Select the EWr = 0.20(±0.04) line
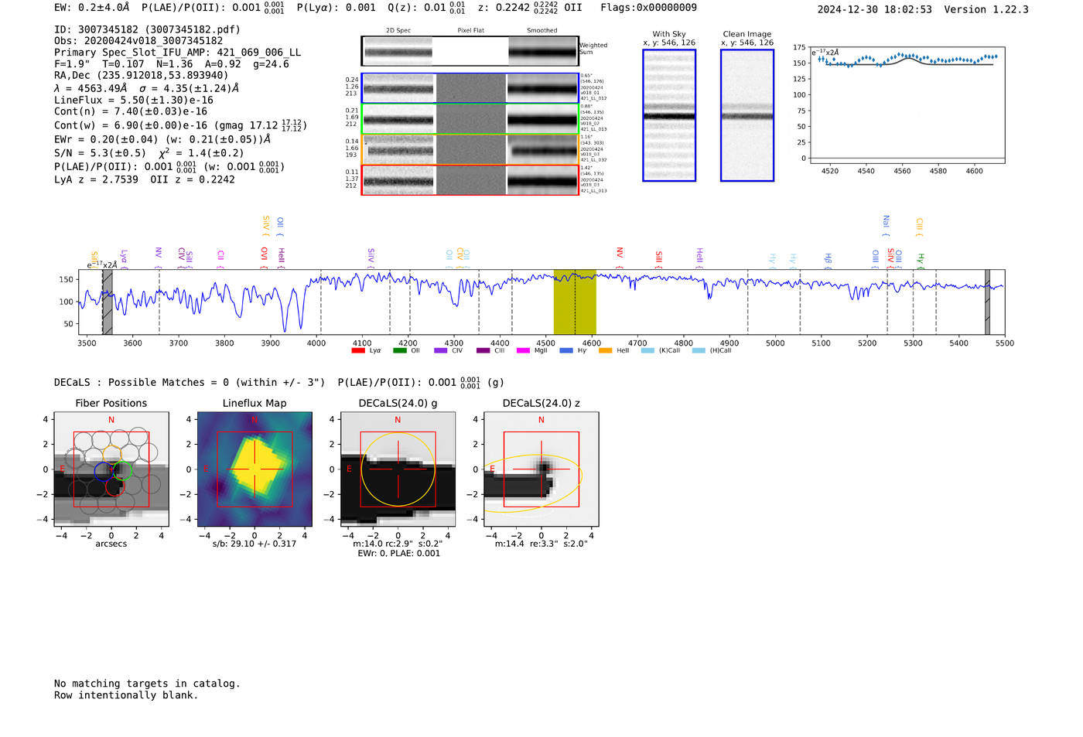The image size is (1083, 737). pyautogui.click(x=162, y=140)
